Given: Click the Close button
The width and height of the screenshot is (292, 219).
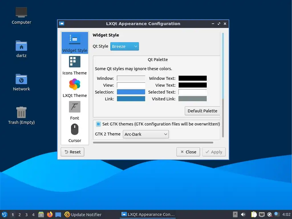Looking at the screenshot, I should click(188, 152).
